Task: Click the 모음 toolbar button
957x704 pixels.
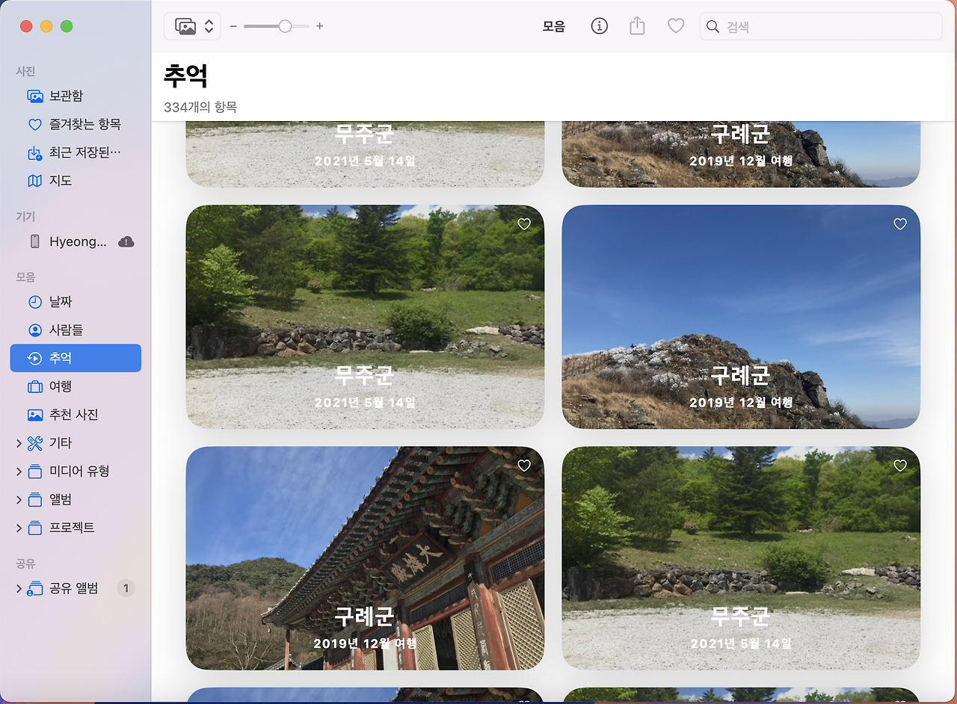Action: tap(554, 26)
